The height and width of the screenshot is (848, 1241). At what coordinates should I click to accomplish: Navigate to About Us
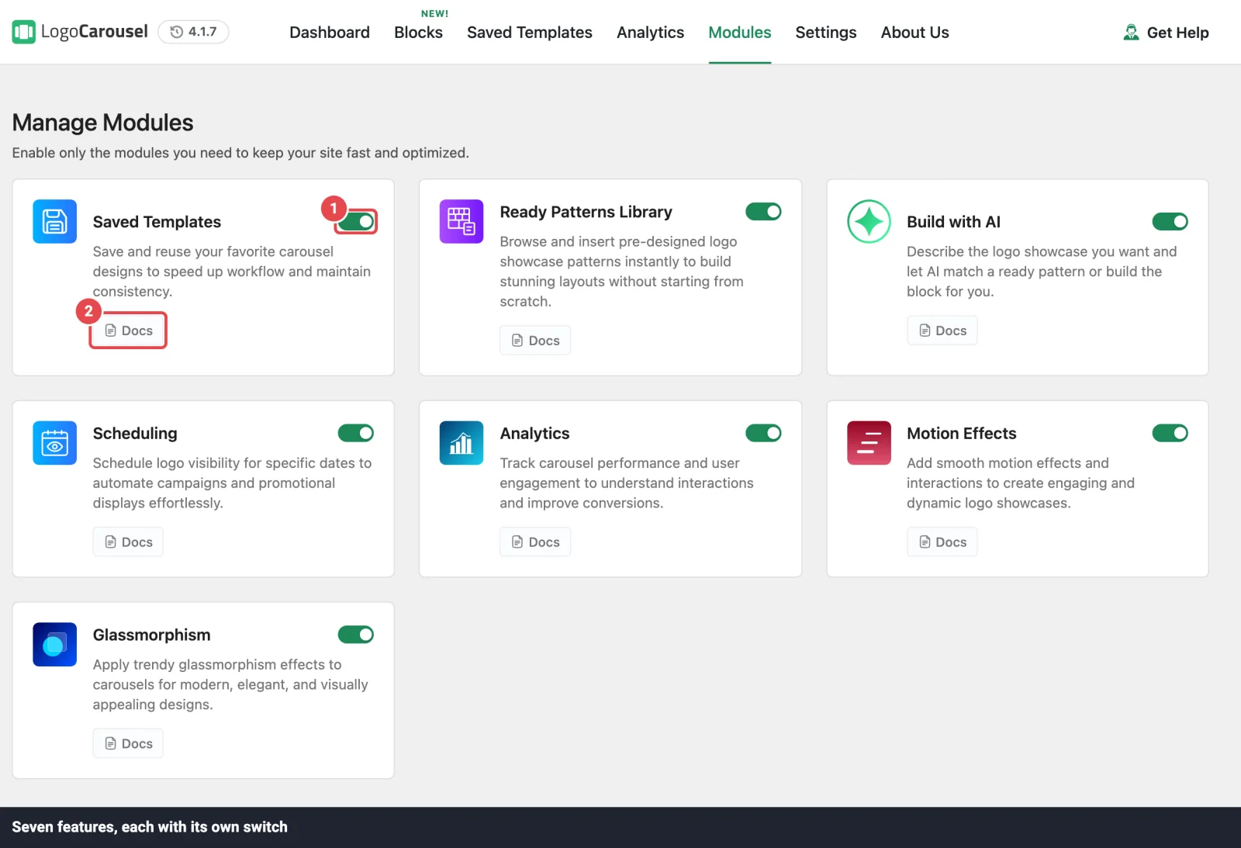click(914, 33)
